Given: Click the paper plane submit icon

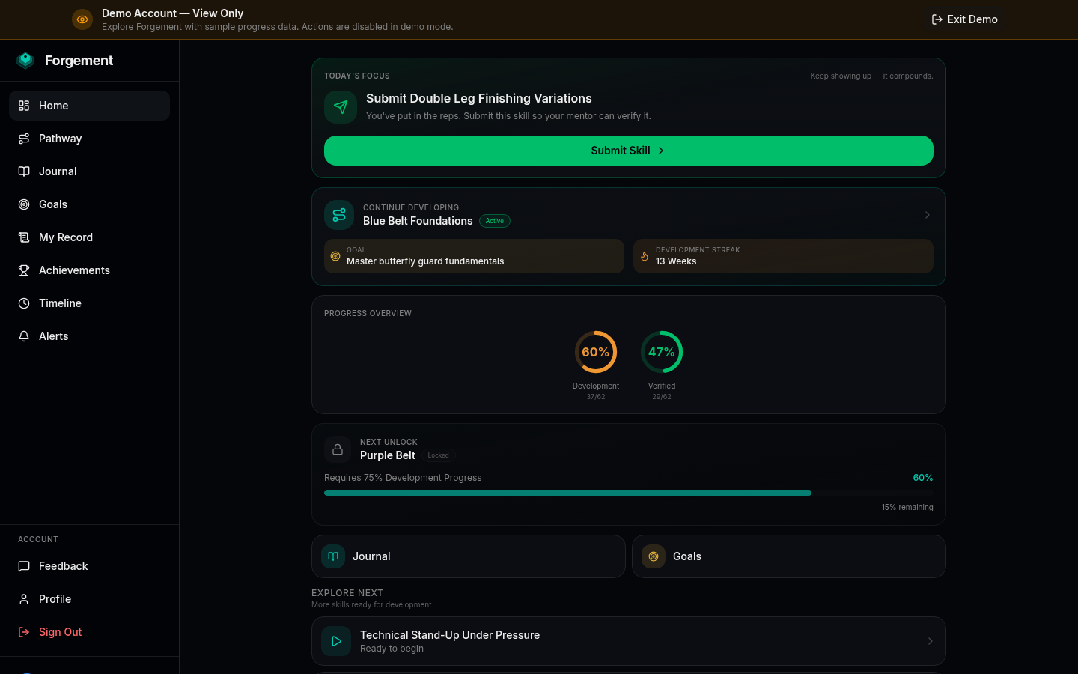Looking at the screenshot, I should point(341,107).
